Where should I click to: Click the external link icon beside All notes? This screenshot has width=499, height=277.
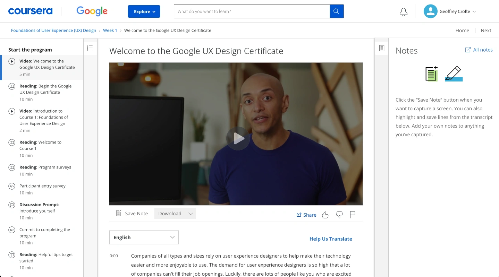(468, 50)
